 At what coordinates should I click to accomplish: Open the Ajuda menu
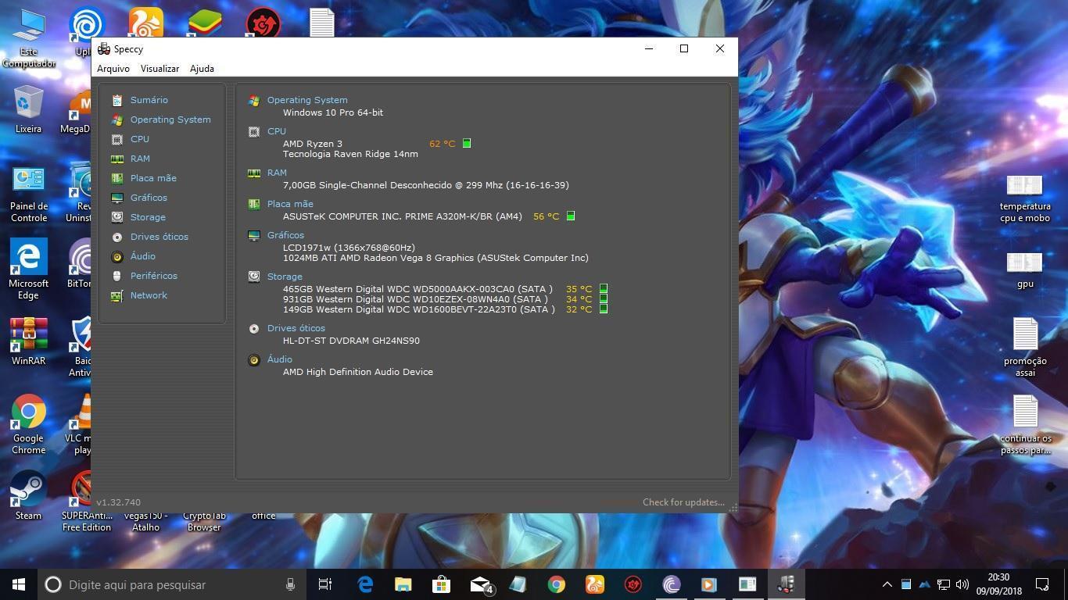point(202,69)
